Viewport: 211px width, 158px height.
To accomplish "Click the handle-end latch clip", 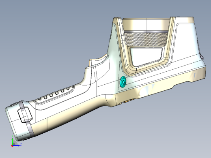I will pos(25,115).
